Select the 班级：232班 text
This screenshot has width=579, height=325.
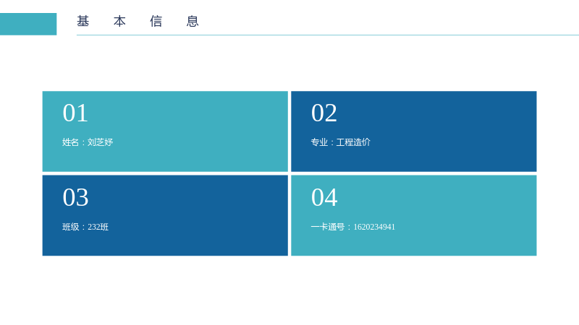(85, 227)
